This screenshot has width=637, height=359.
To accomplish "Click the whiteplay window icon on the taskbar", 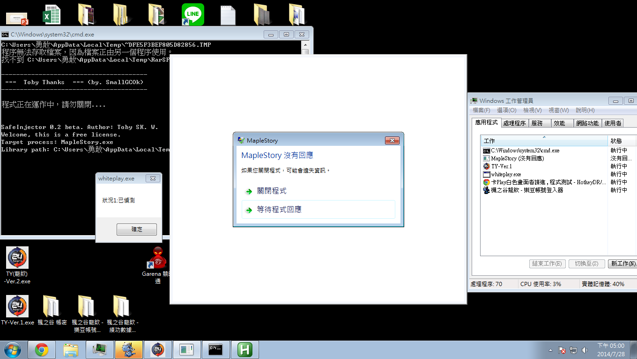I will 186,350.
